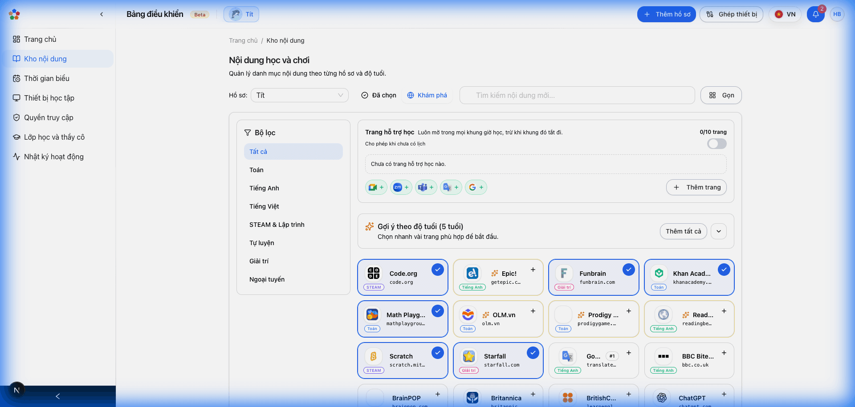Focus the Tìm kiếm nội dung mới search field

tap(577, 95)
